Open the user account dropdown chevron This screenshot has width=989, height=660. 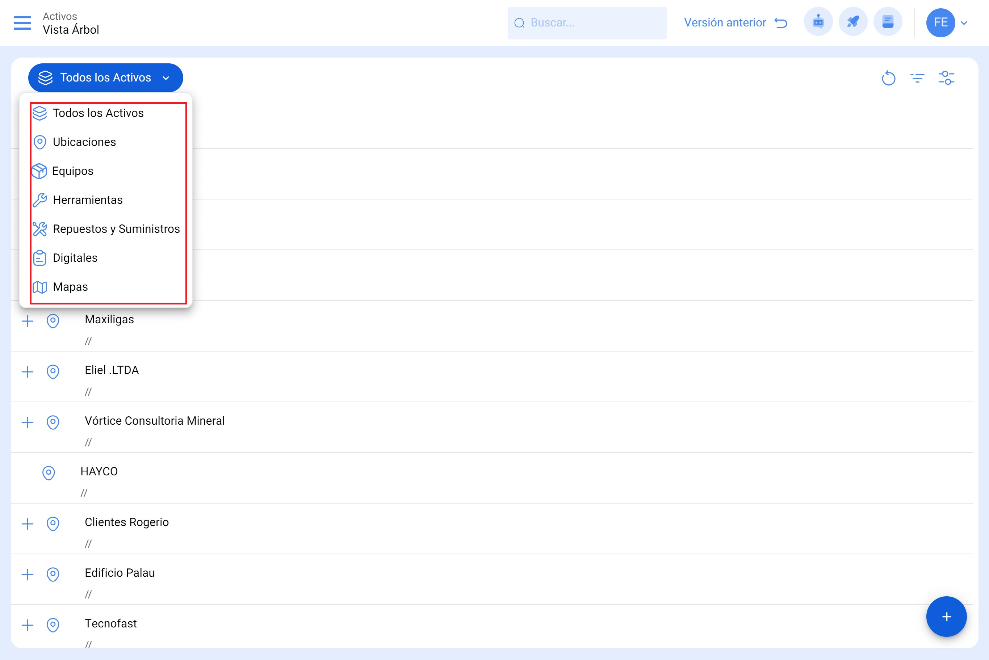coord(964,23)
